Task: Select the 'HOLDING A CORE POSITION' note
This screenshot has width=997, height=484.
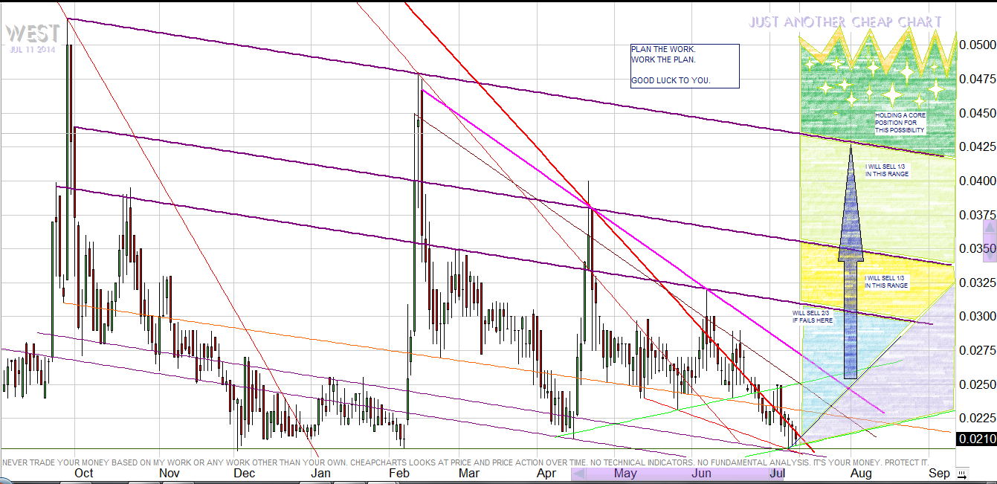Action: (900, 123)
